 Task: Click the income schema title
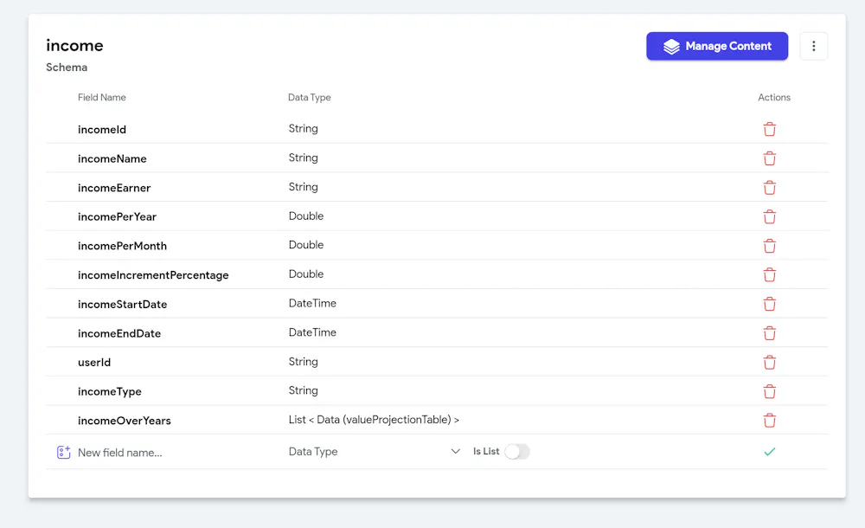74,45
